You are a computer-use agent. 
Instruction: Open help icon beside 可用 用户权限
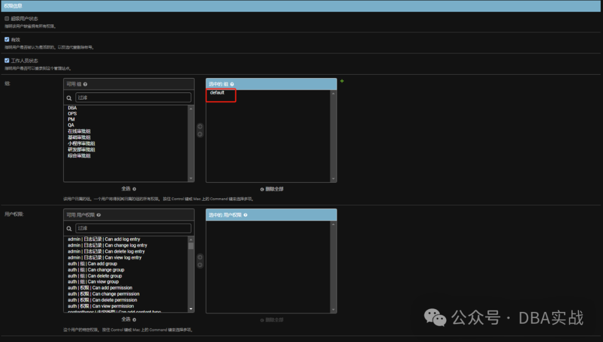pyautogui.click(x=99, y=215)
